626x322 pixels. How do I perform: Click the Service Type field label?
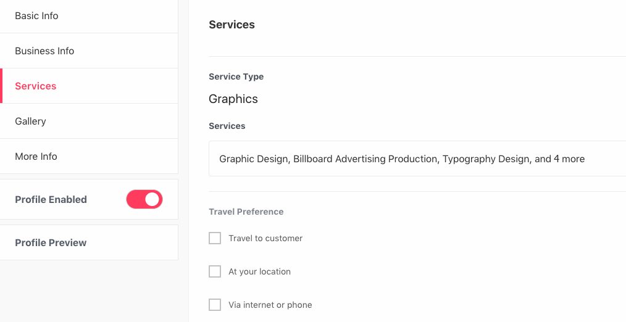tap(236, 76)
